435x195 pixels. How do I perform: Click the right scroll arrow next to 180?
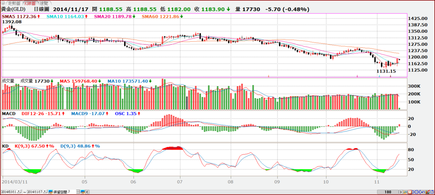tap(401, 192)
